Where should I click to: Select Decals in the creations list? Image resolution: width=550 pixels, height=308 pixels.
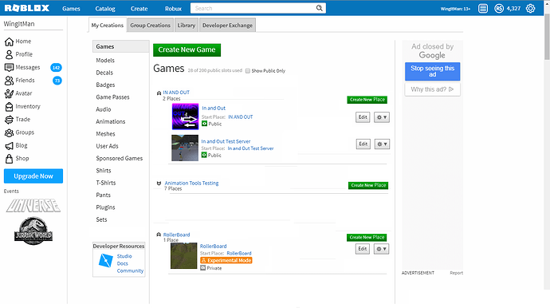104,73
